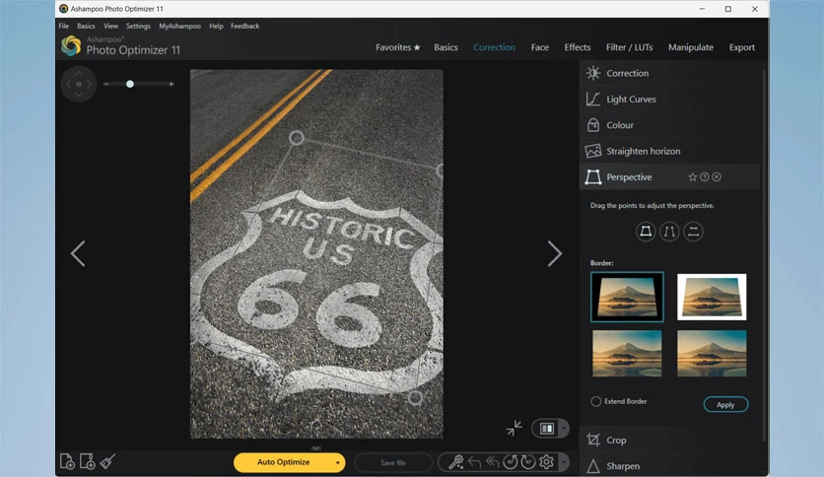The image size is (824, 477).
Task: Switch to the Filter / LUTs tab
Action: click(x=630, y=47)
